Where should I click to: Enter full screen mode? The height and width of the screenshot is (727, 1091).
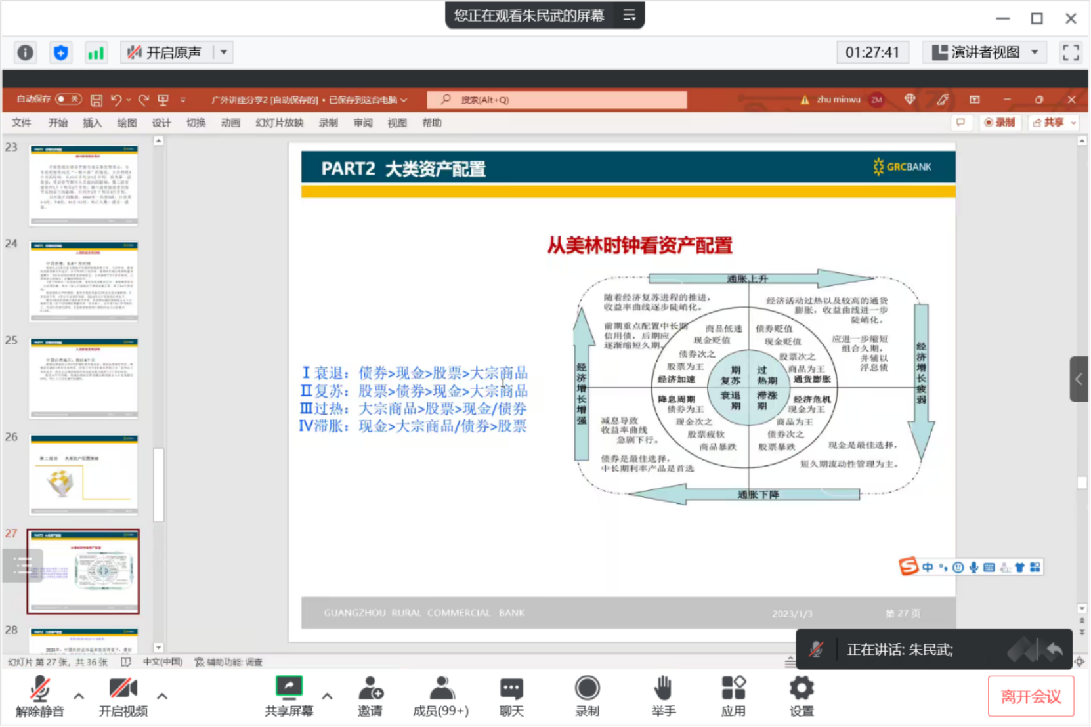(x=1071, y=52)
